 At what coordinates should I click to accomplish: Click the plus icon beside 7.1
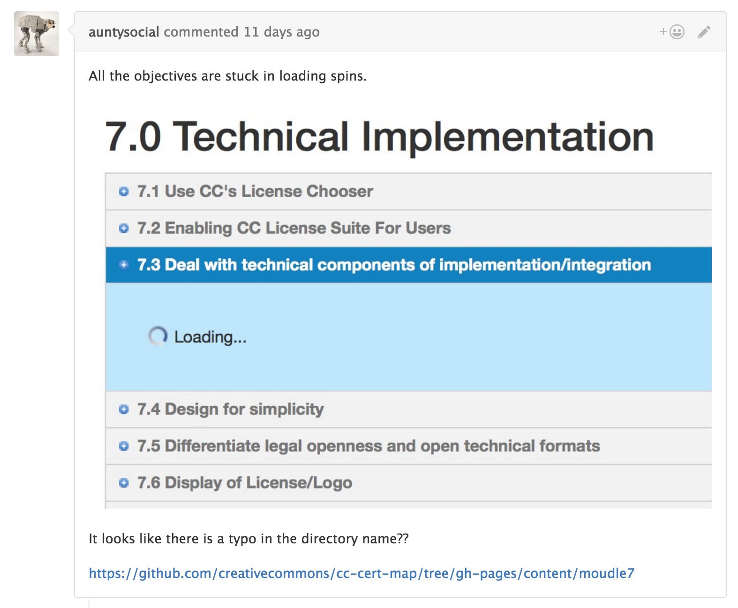[124, 192]
